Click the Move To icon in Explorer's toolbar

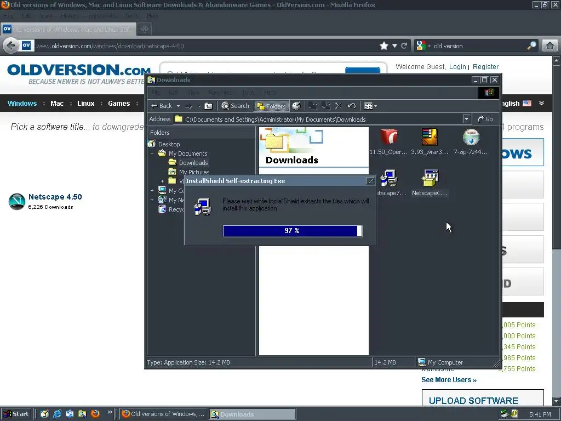click(313, 106)
